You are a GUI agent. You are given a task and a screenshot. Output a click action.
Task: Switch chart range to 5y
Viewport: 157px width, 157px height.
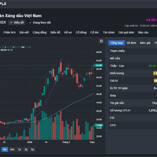pos(32,149)
